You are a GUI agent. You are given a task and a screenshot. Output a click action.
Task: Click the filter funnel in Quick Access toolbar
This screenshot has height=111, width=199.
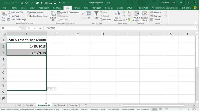42,3
